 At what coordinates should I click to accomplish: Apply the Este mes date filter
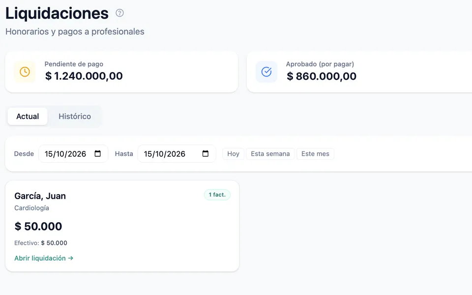315,154
